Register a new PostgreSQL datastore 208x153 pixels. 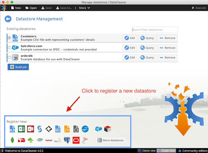[x=67, y=140]
